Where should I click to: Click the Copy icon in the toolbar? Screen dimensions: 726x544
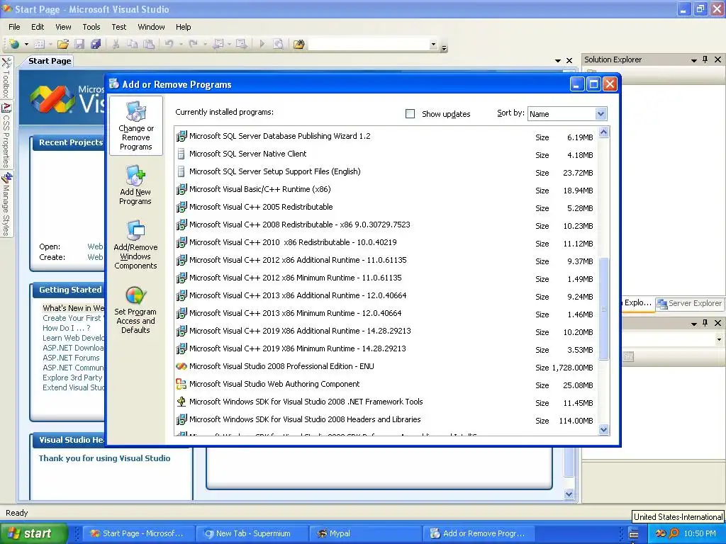[x=133, y=44]
